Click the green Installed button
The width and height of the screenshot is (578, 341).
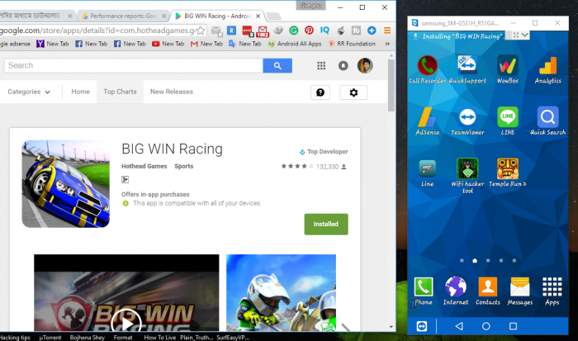tap(326, 224)
